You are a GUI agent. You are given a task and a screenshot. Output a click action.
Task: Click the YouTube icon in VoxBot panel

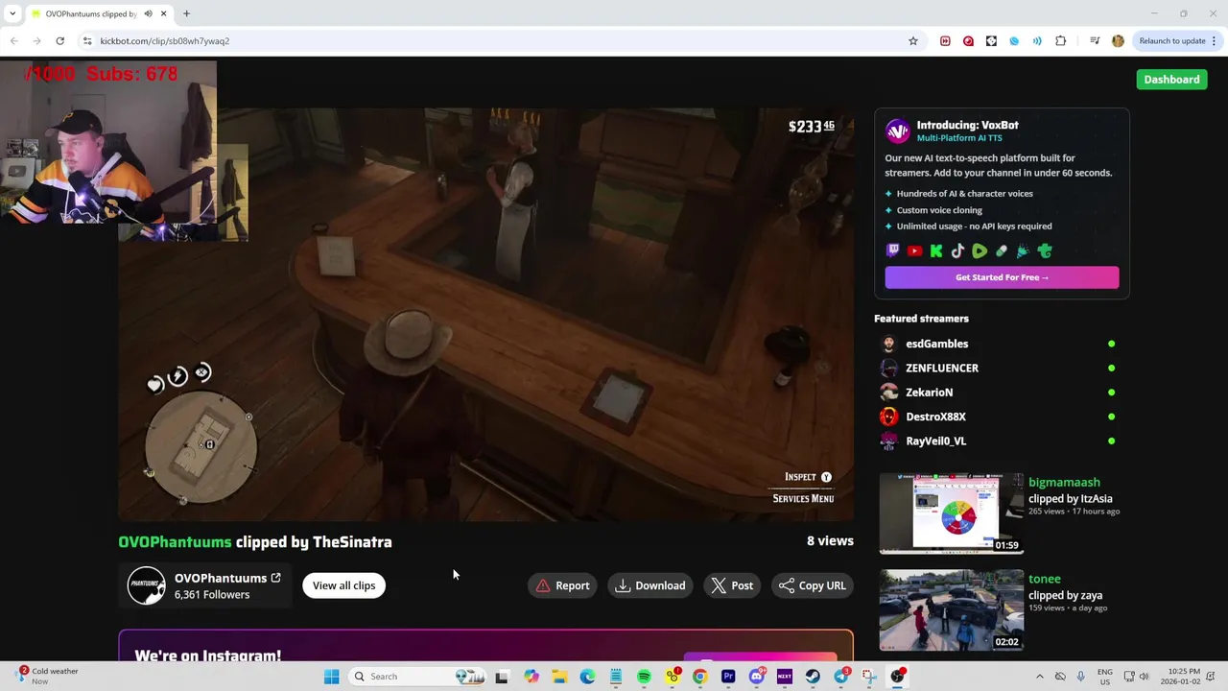pyautogui.click(x=914, y=250)
